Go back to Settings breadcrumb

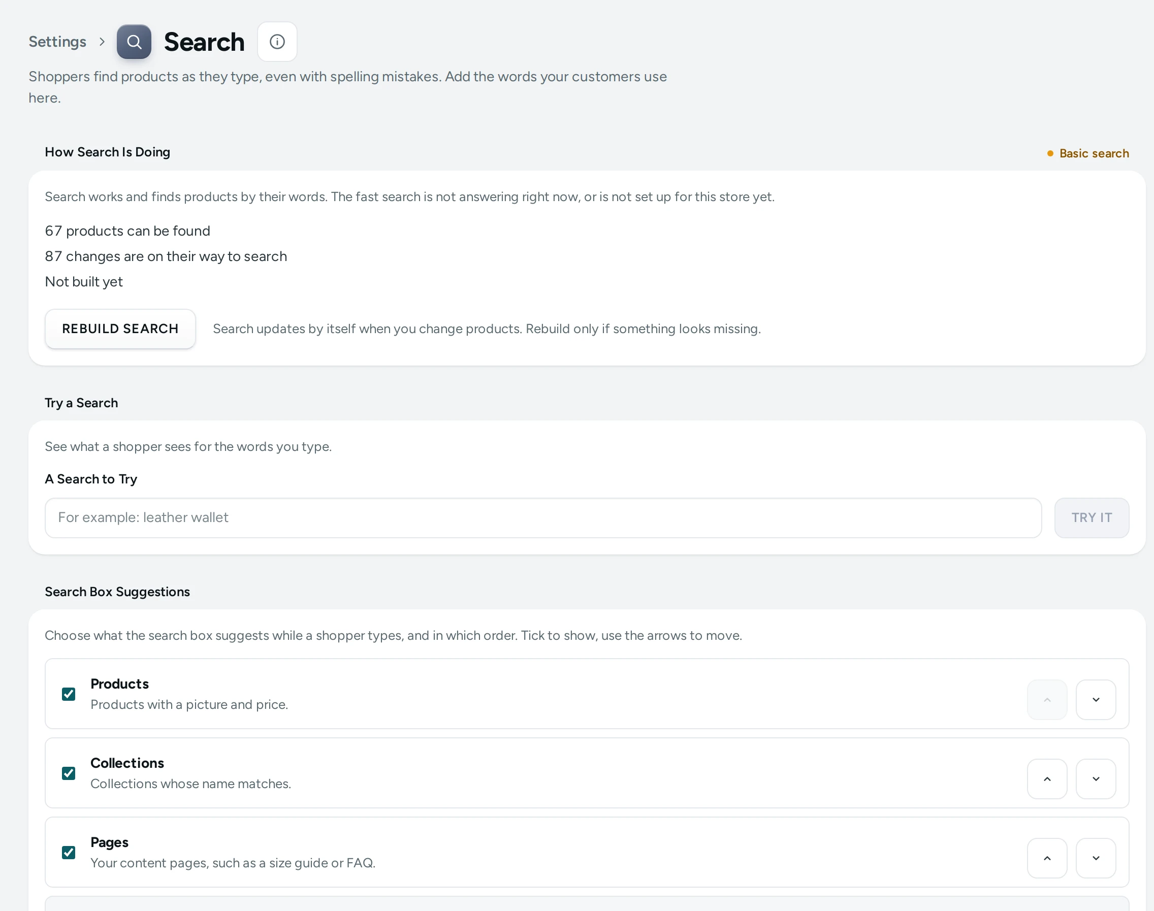tap(57, 42)
